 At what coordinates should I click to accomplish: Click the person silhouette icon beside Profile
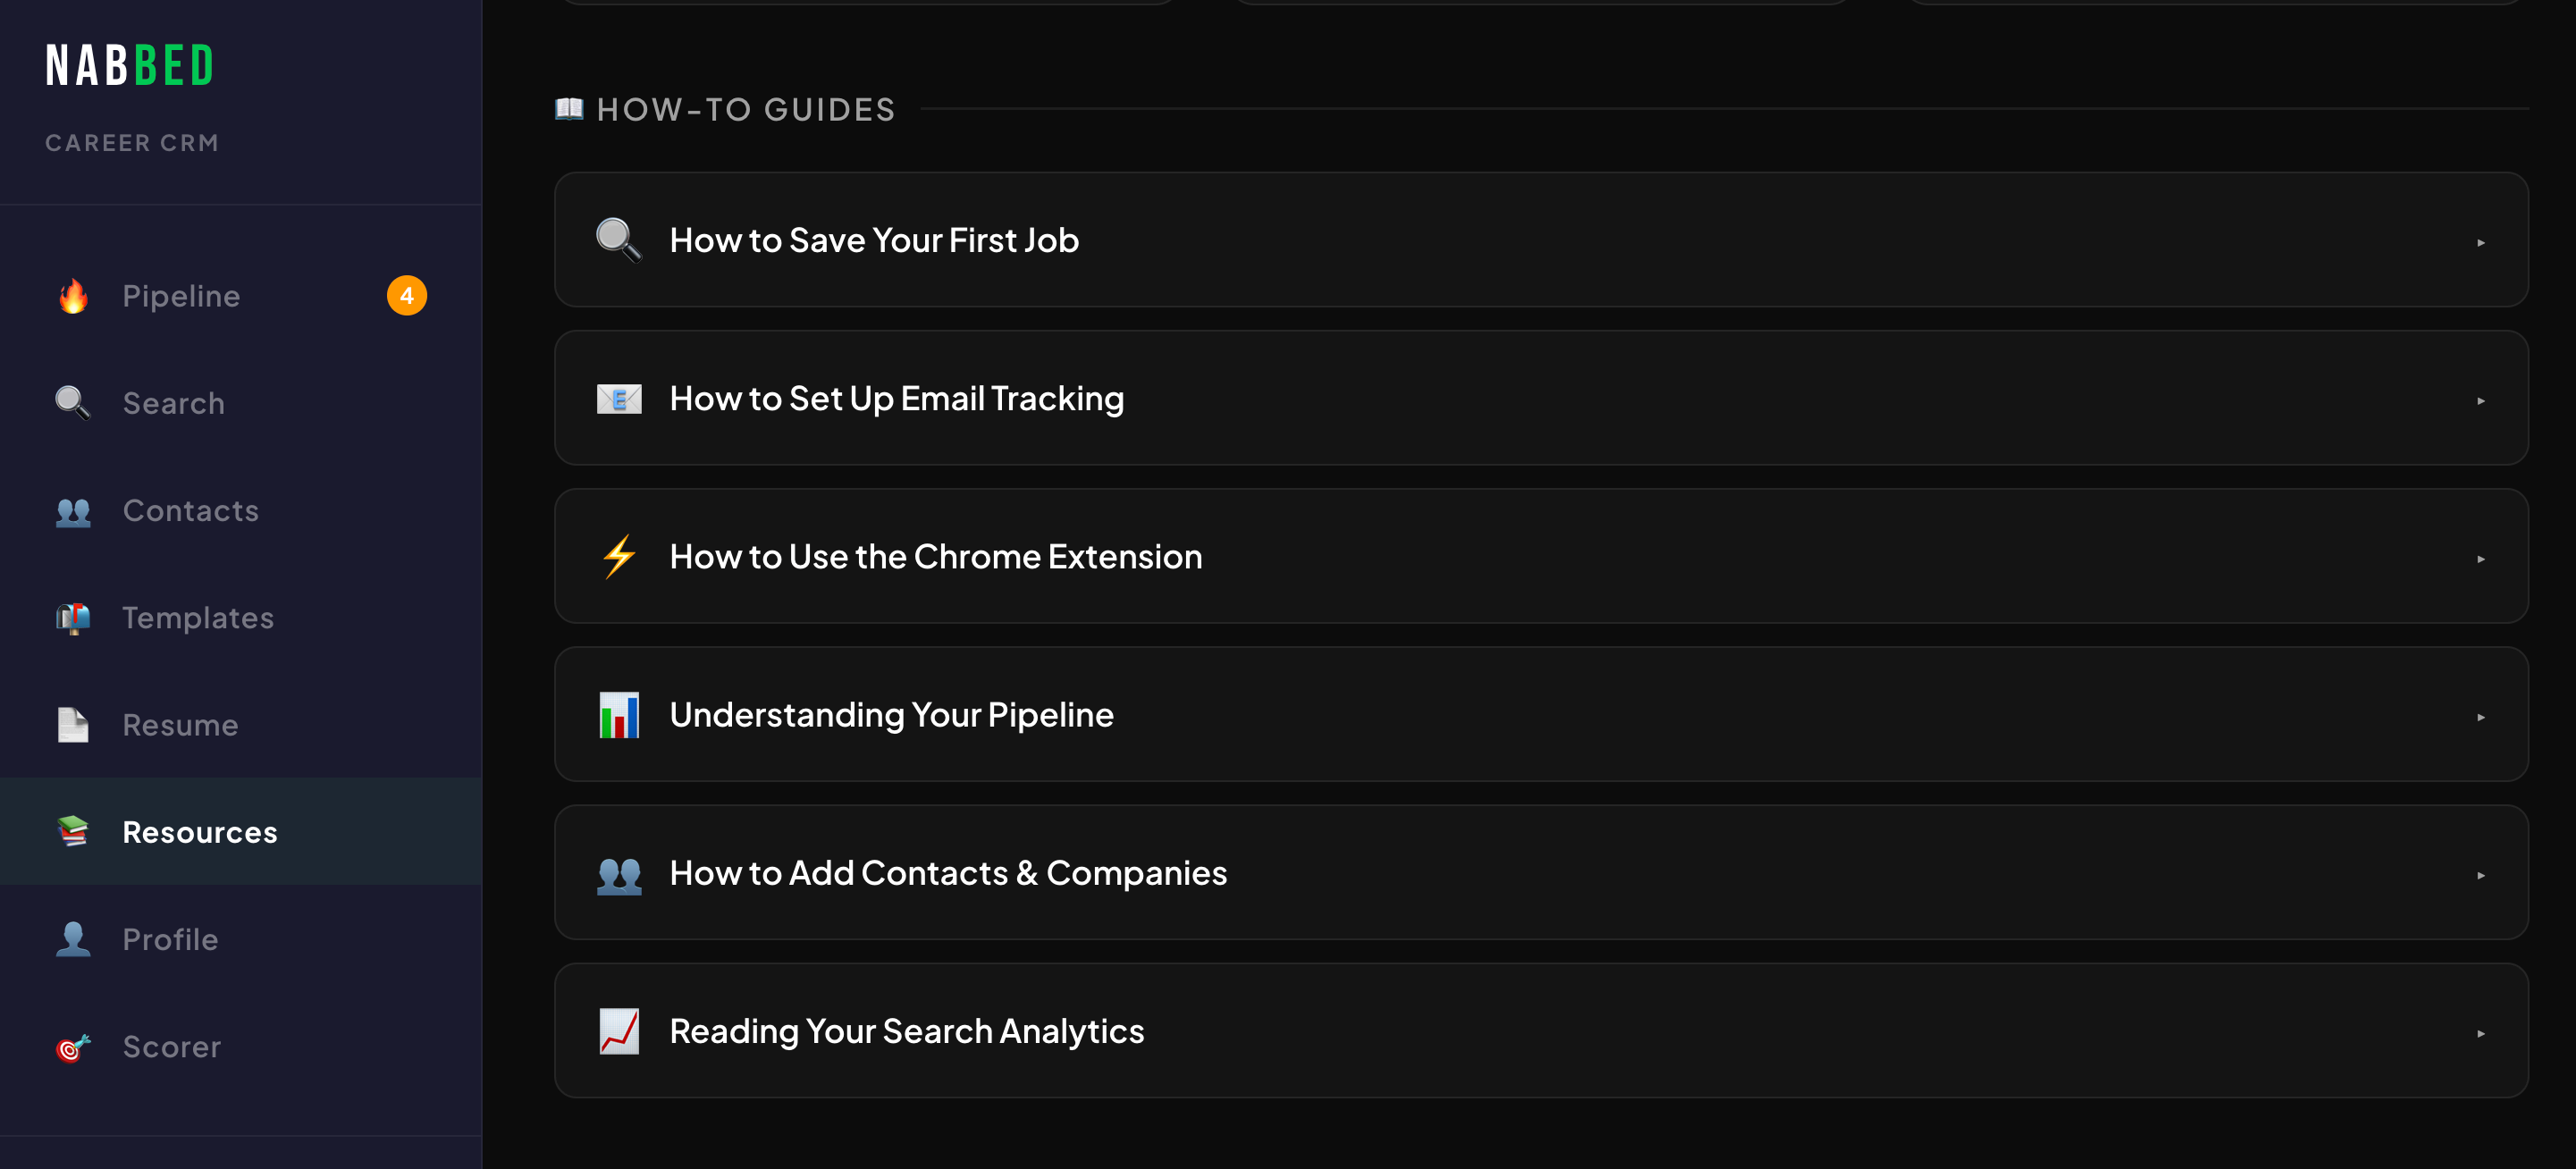click(73, 939)
